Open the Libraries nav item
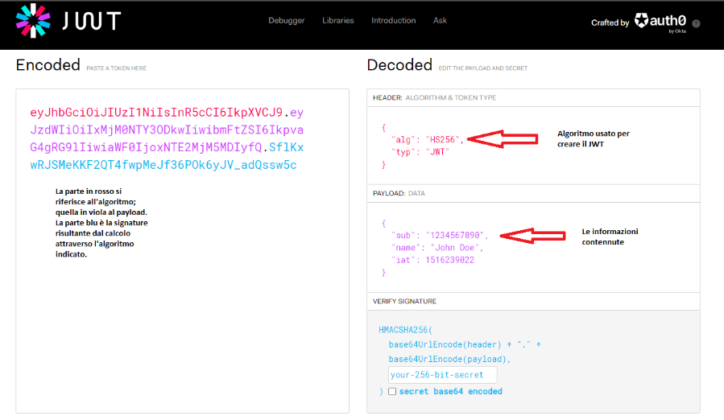Screen dimensions: 724x420 (x=338, y=20)
